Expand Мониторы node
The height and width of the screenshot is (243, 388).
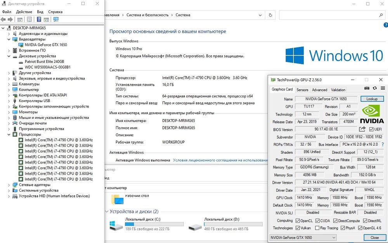[x=9, y=112]
